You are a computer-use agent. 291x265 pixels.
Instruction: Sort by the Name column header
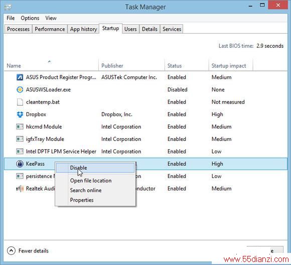(51, 65)
